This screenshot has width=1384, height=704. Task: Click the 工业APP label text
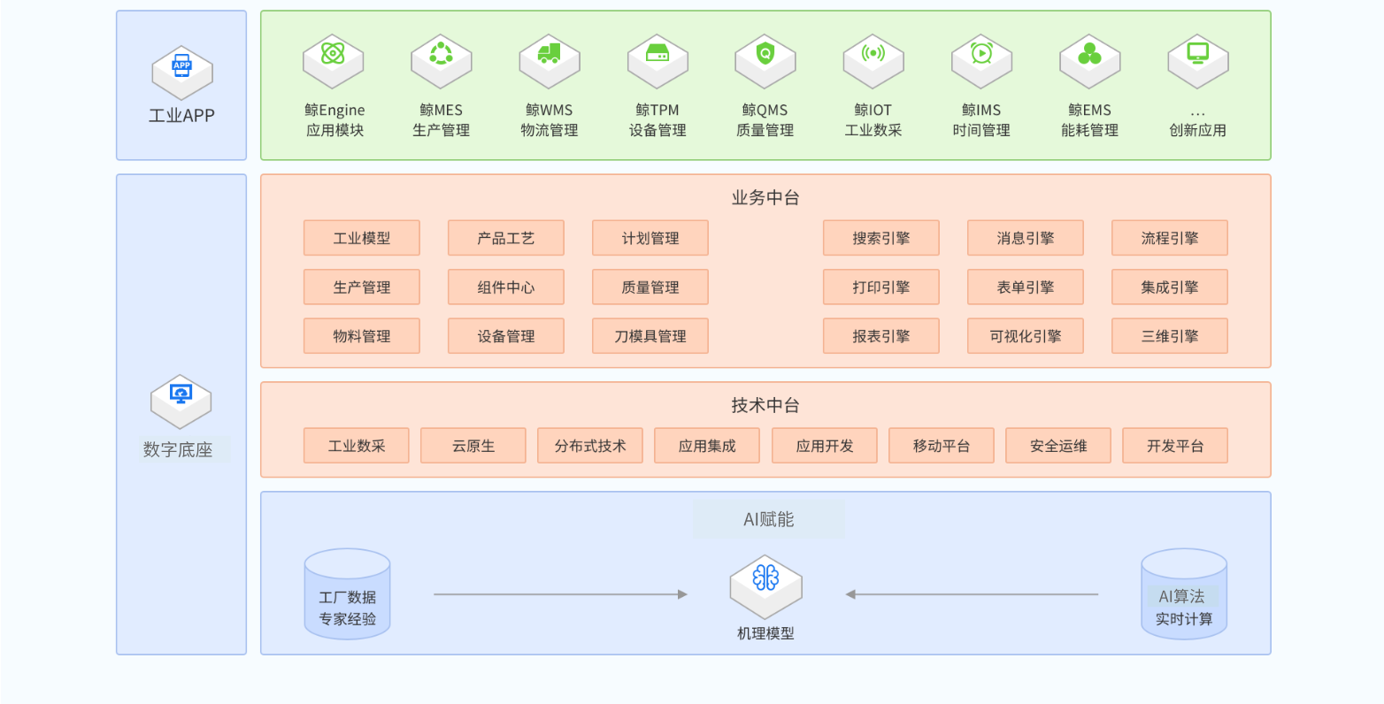click(181, 116)
